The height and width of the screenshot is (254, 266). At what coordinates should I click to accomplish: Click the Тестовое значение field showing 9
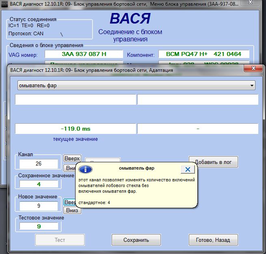tap(39, 226)
